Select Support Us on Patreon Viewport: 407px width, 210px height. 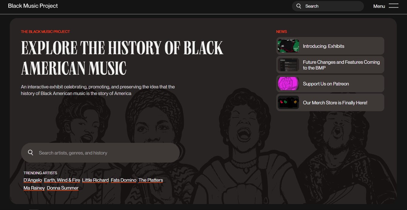(325, 83)
